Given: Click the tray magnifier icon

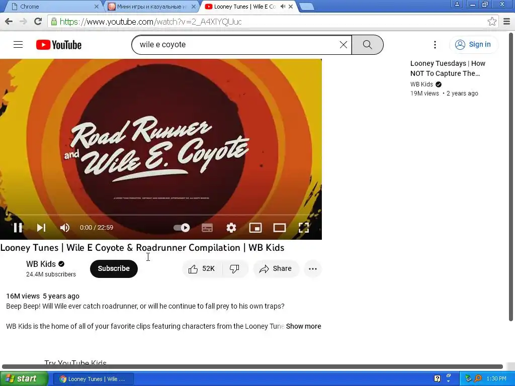Looking at the screenshot, I should tap(478, 378).
